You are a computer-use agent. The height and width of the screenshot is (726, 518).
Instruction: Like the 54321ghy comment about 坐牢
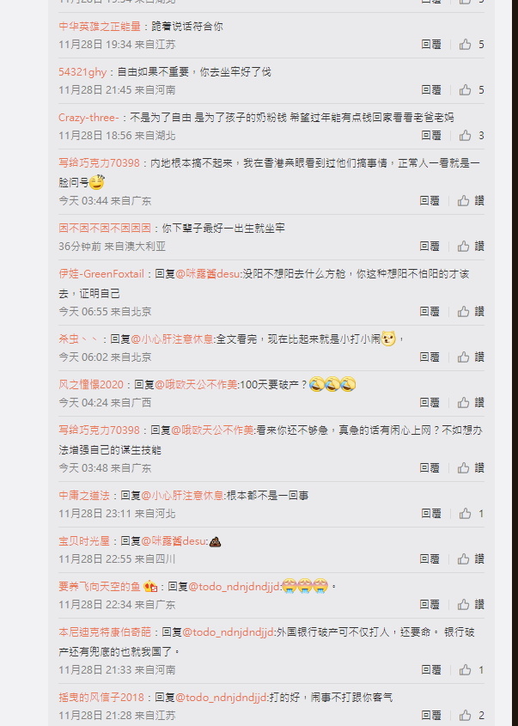[x=465, y=90]
